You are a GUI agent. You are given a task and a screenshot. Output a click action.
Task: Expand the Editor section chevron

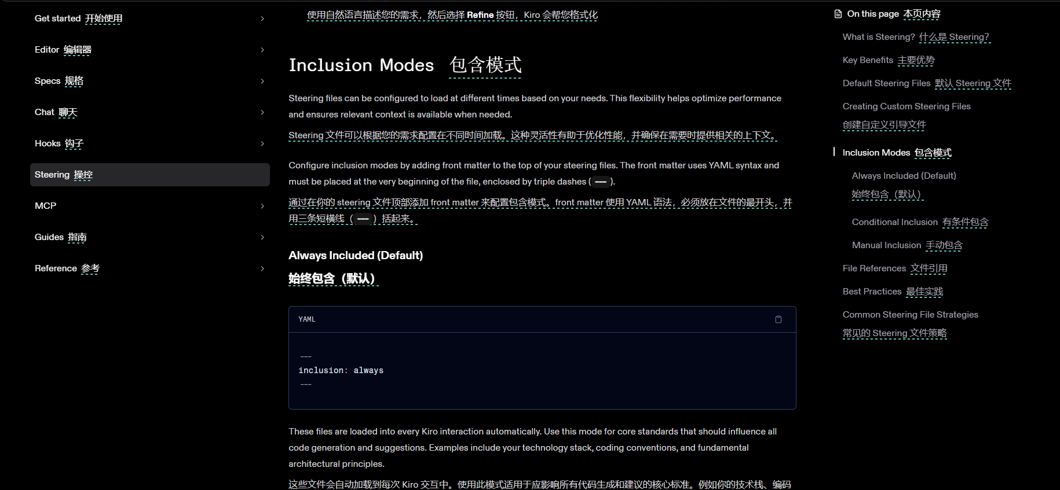[262, 50]
